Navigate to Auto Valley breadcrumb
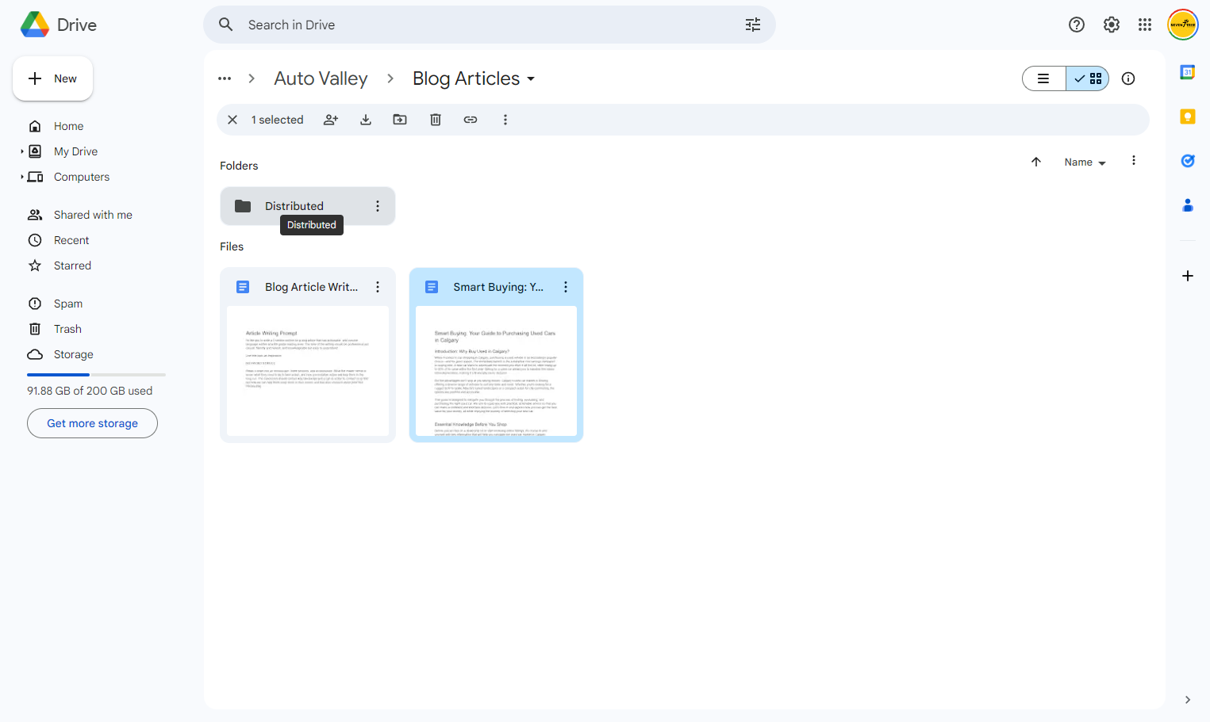The image size is (1210, 722). point(321,78)
